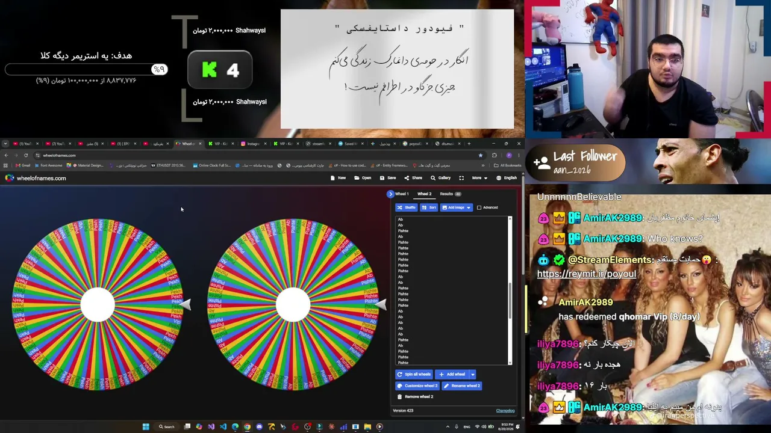Enter fullscreen mode icon
Viewport: 771px width, 433px height.
[461, 178]
